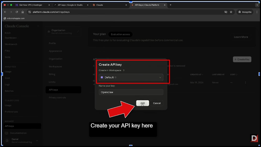Switch to the Google AI Studio tab
This screenshot has width=261, height=147.
(x=70, y=5)
